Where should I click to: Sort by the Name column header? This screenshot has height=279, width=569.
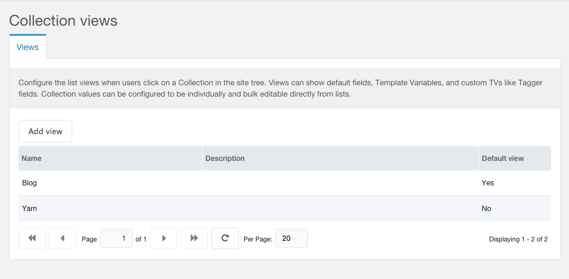click(x=32, y=159)
